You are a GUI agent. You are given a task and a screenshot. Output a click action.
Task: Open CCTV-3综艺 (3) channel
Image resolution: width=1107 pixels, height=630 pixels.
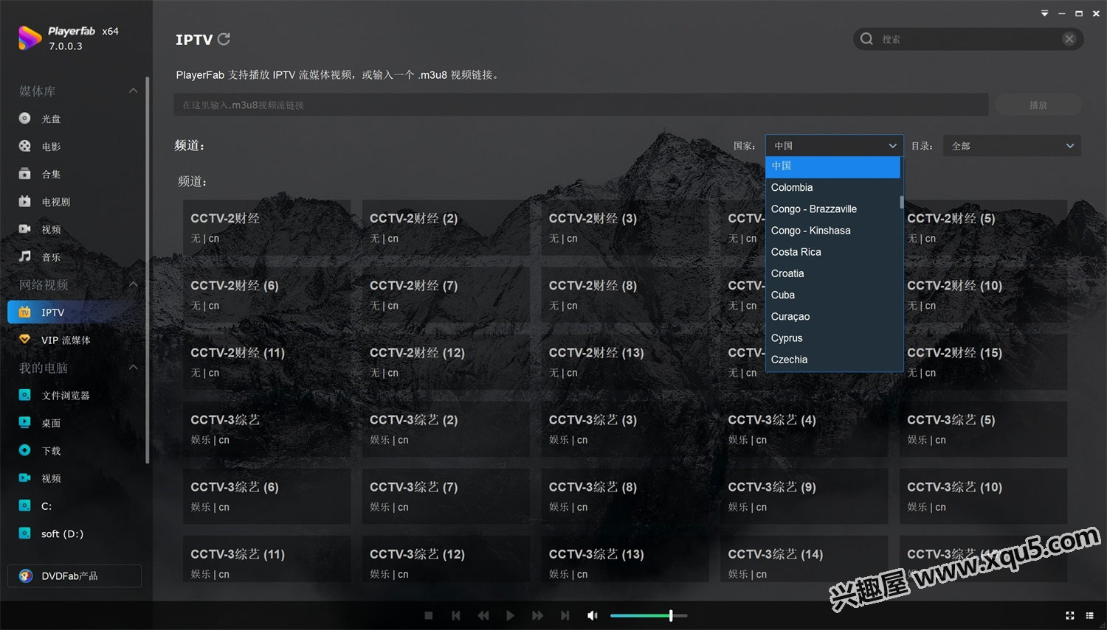click(x=625, y=429)
